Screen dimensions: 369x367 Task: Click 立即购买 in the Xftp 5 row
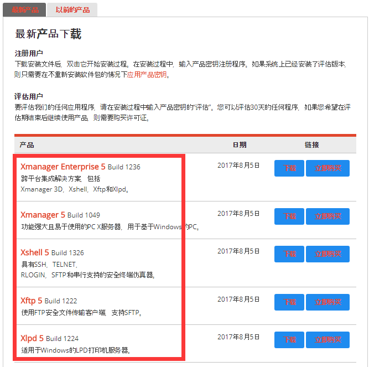pos(328,302)
